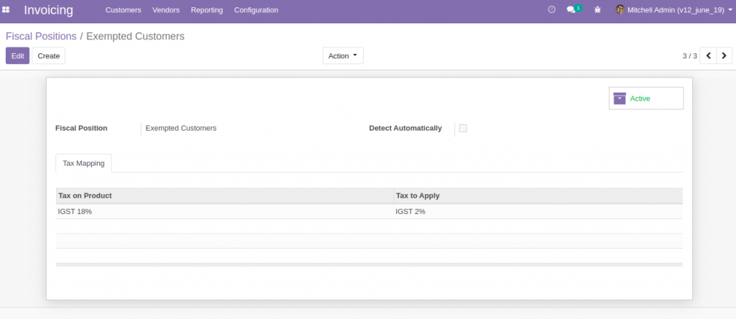Toggle the Detect Automatically checkbox
The height and width of the screenshot is (319, 736).
pos(463,128)
